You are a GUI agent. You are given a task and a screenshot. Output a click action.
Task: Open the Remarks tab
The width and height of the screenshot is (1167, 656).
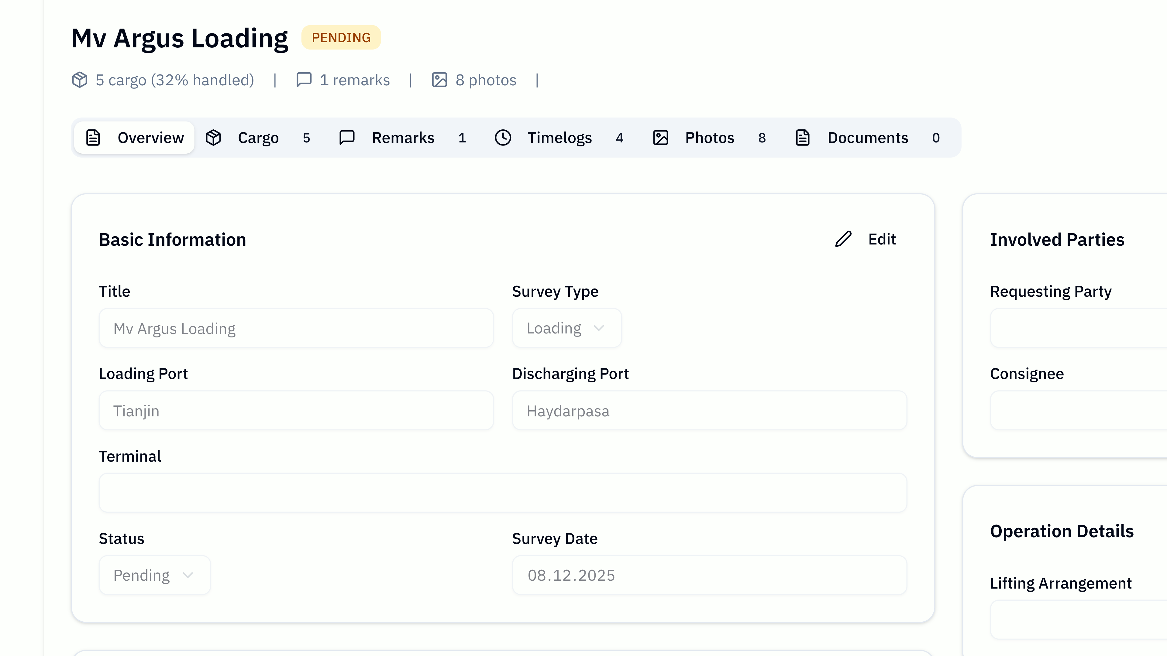(403, 138)
